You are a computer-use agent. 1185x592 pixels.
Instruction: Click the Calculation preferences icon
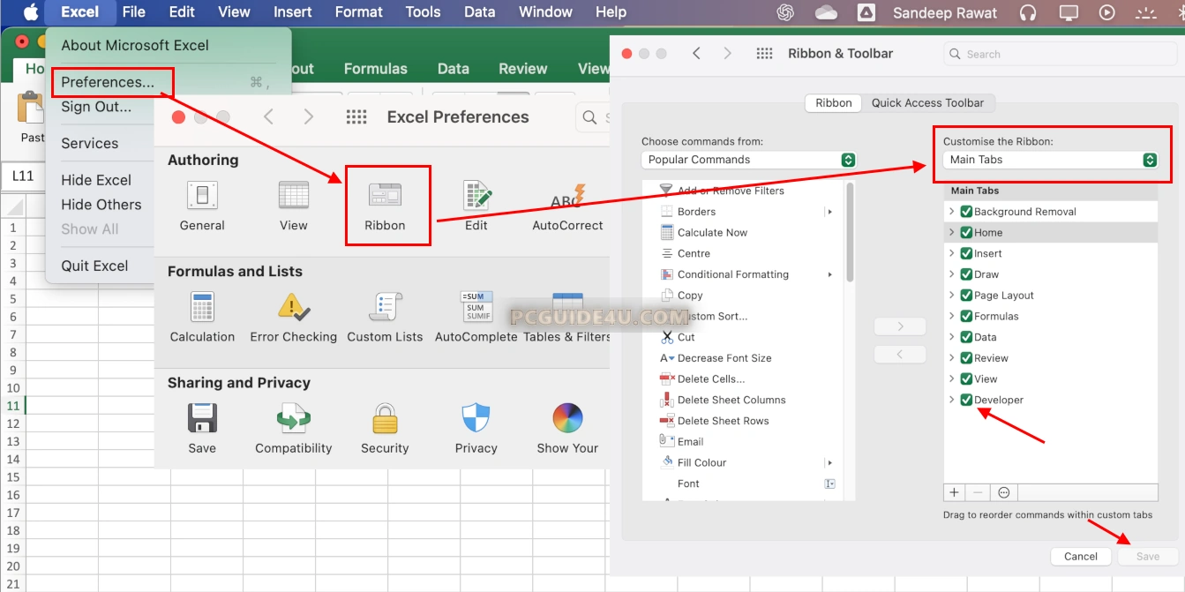click(x=202, y=308)
